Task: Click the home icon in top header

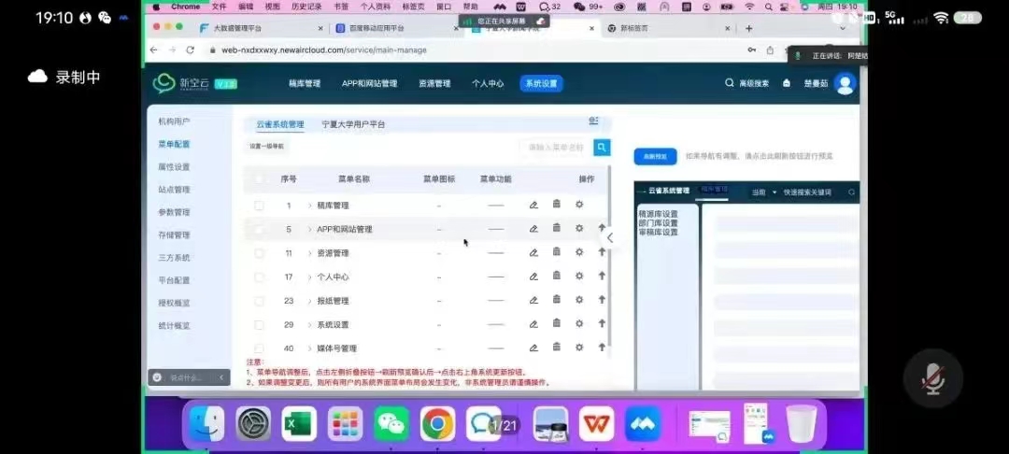Action: (787, 83)
